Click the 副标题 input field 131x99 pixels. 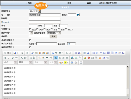45,18
